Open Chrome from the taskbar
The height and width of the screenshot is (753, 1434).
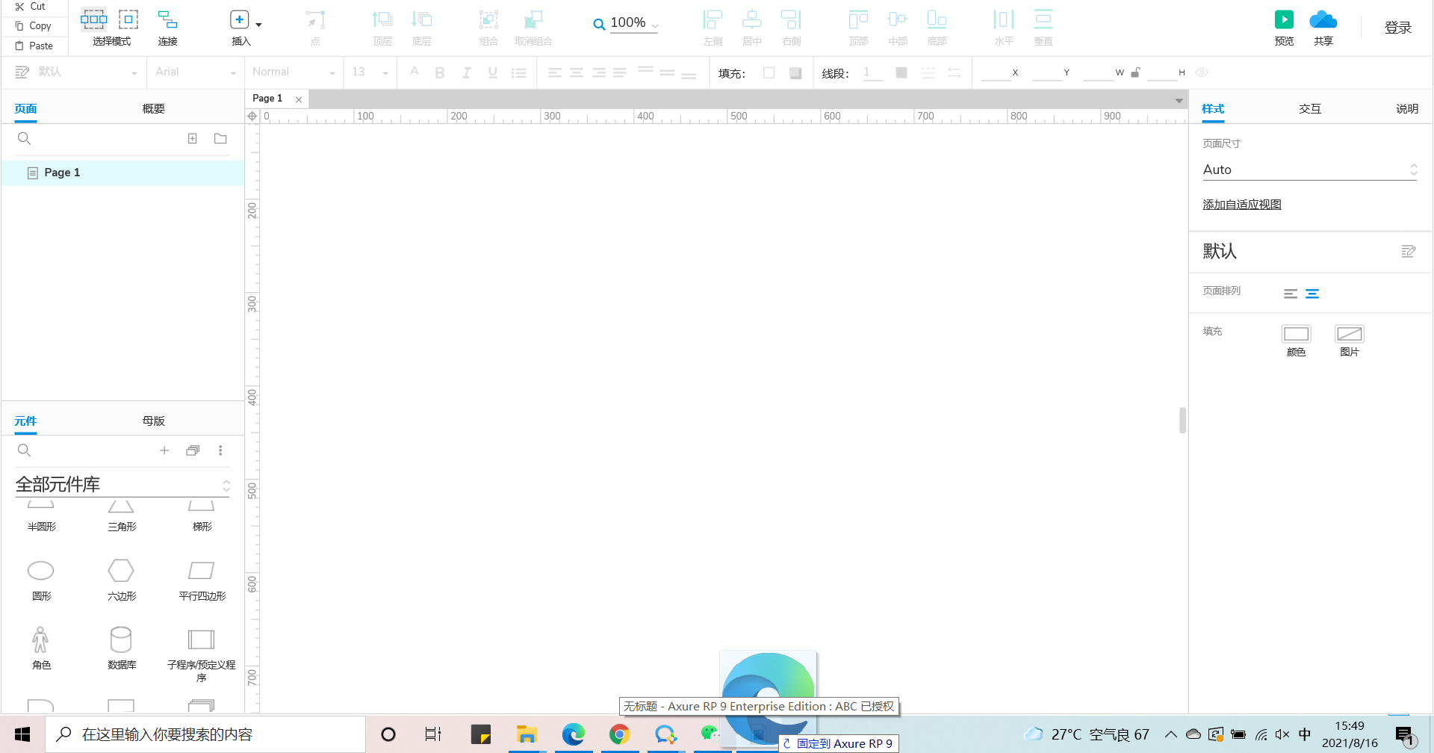619,734
